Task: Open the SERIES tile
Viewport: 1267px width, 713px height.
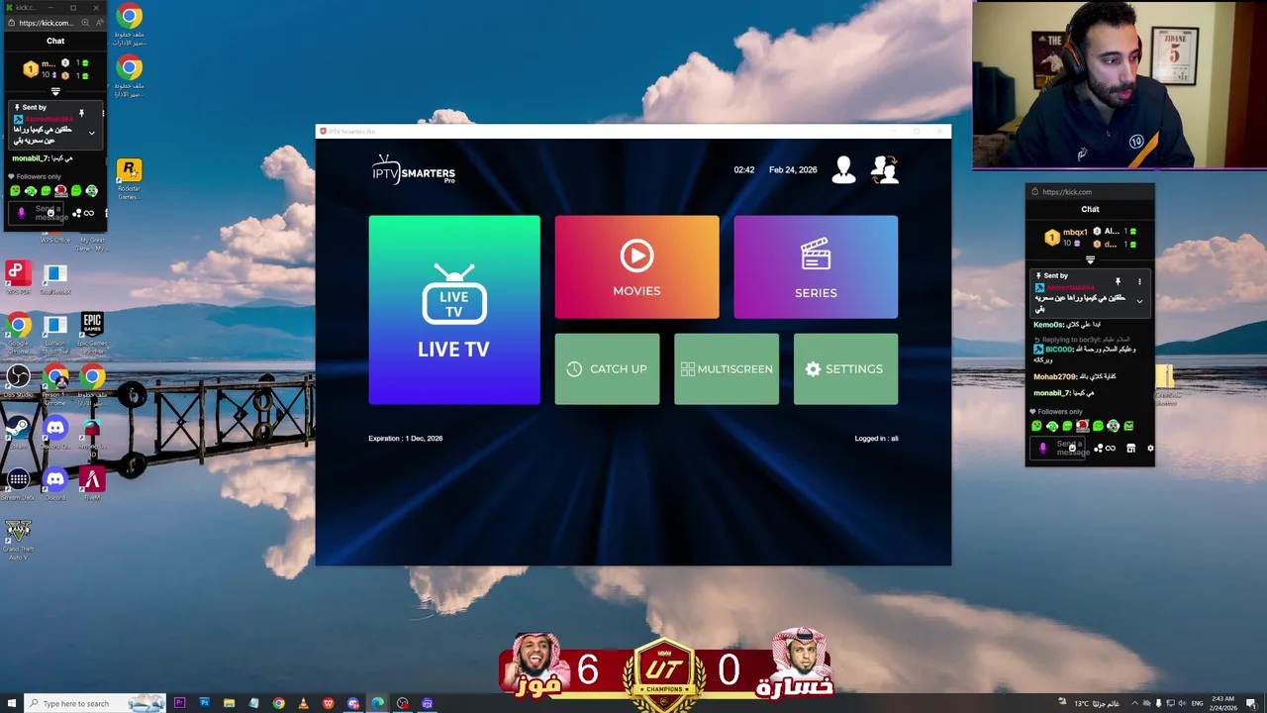Action: coord(816,267)
